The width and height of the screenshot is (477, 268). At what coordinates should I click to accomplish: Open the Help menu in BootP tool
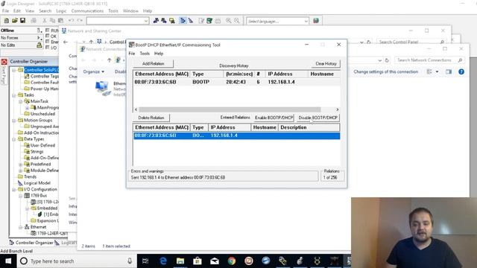pos(159,54)
